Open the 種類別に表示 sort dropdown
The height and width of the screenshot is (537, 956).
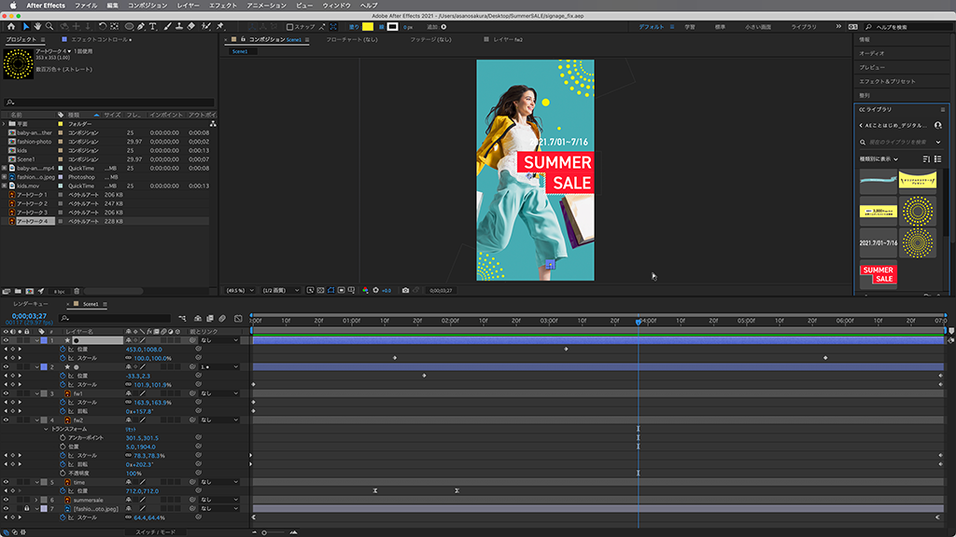(x=879, y=158)
